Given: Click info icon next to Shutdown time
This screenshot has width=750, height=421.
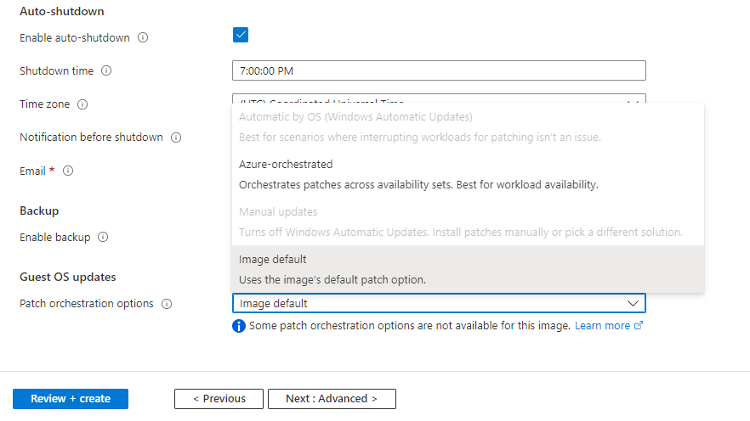Looking at the screenshot, I should 106,71.
